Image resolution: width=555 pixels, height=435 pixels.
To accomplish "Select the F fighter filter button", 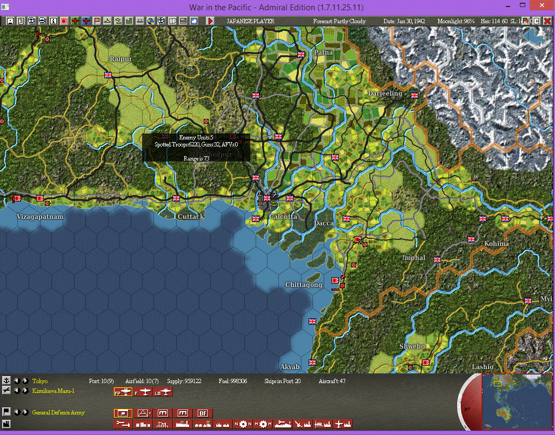I will [143, 392].
